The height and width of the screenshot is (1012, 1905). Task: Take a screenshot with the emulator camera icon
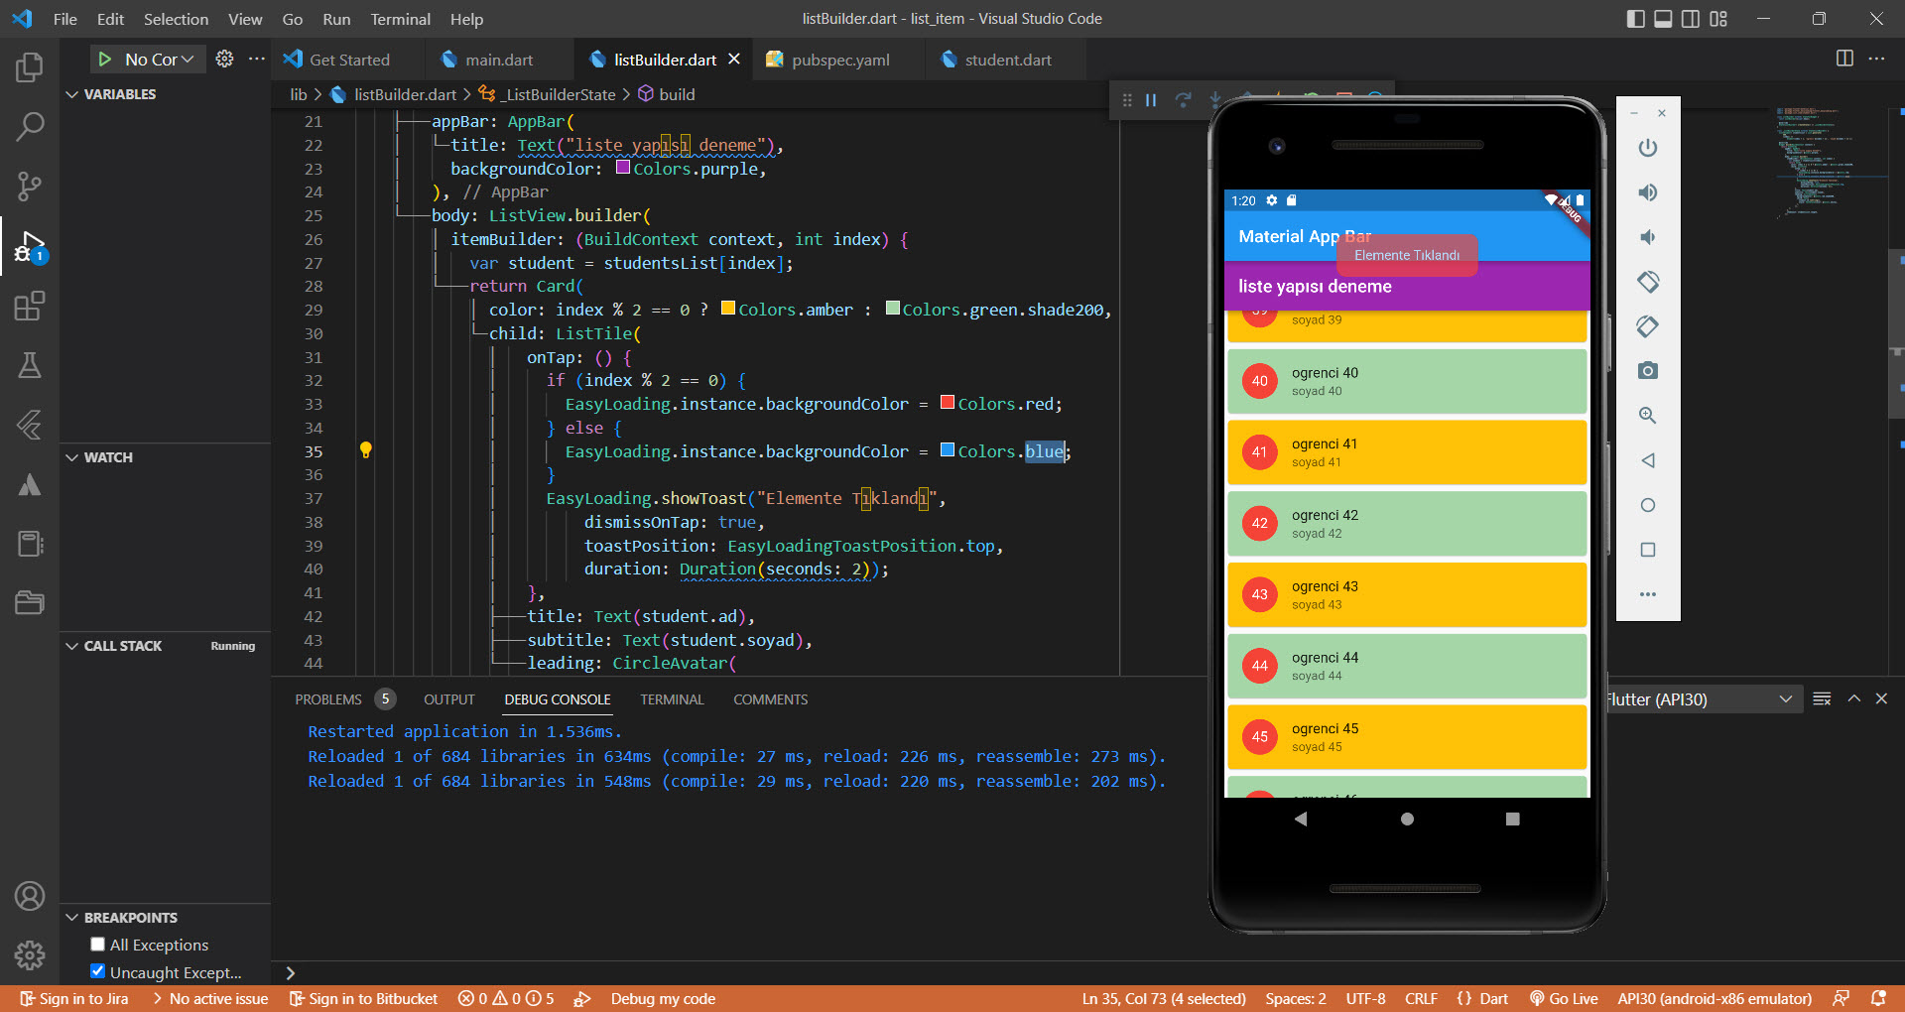point(1647,370)
